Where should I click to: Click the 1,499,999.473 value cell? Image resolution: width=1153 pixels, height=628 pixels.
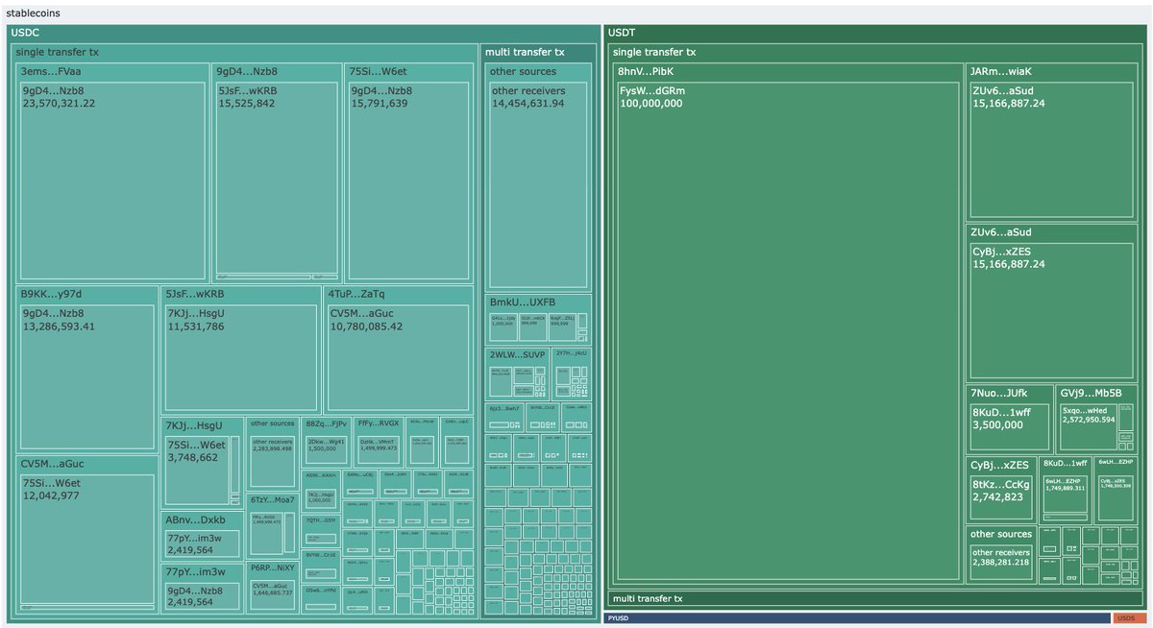coord(379,448)
